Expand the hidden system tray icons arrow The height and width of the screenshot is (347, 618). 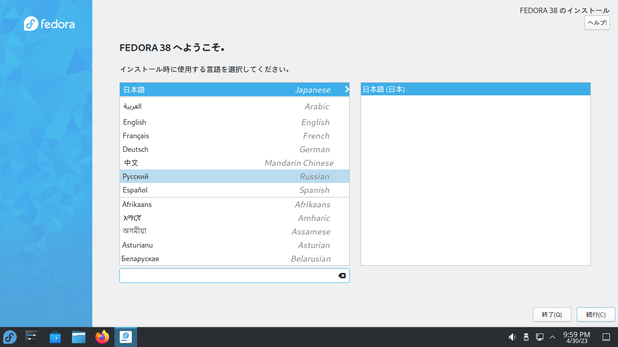click(x=552, y=337)
